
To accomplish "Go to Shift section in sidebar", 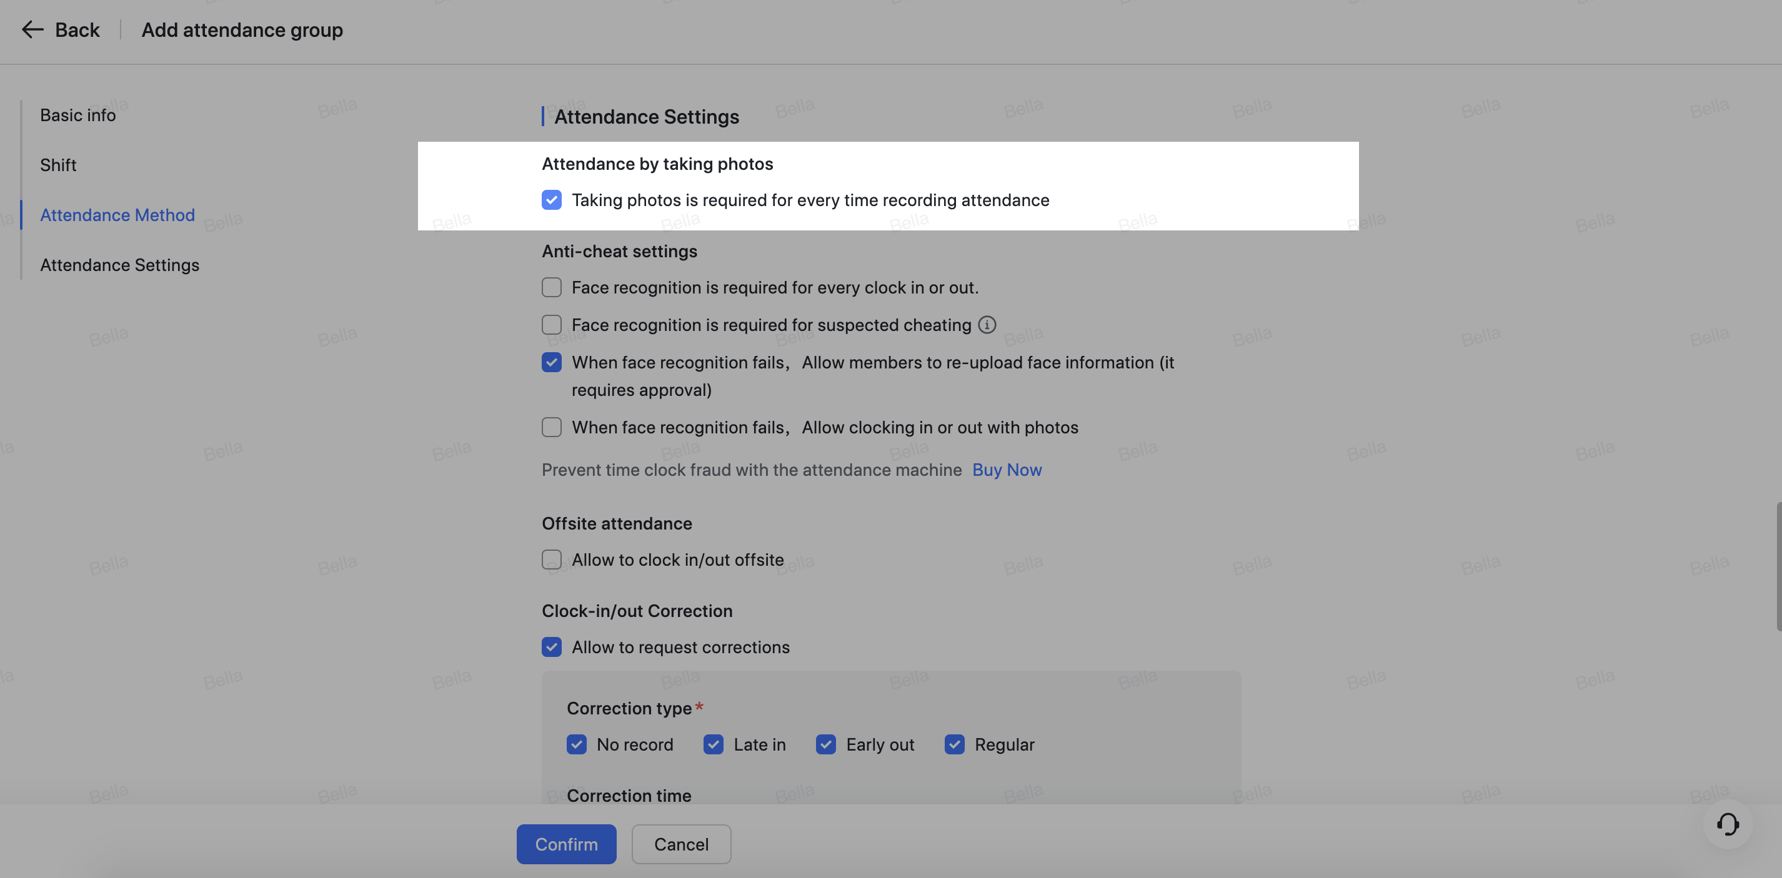I will [58, 164].
